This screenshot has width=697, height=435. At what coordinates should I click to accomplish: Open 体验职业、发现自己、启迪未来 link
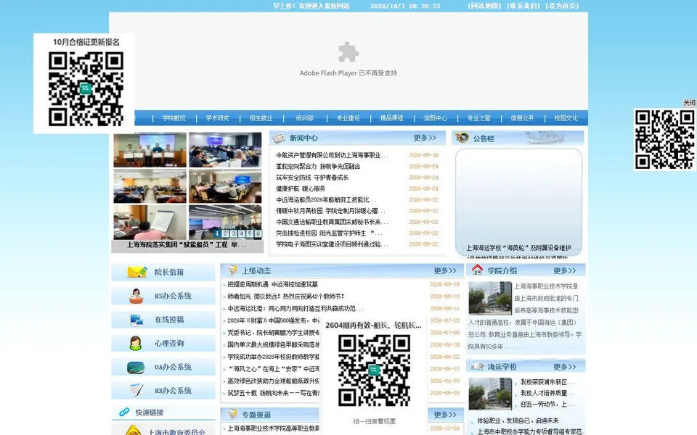pos(518,420)
